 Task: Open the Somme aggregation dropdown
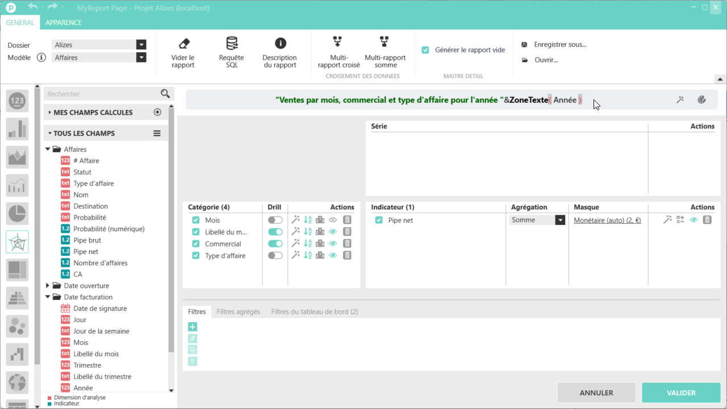pos(560,220)
